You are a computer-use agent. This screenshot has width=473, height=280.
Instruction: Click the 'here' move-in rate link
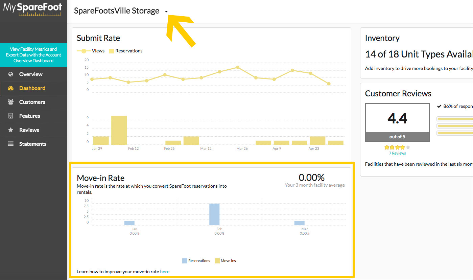(165, 272)
